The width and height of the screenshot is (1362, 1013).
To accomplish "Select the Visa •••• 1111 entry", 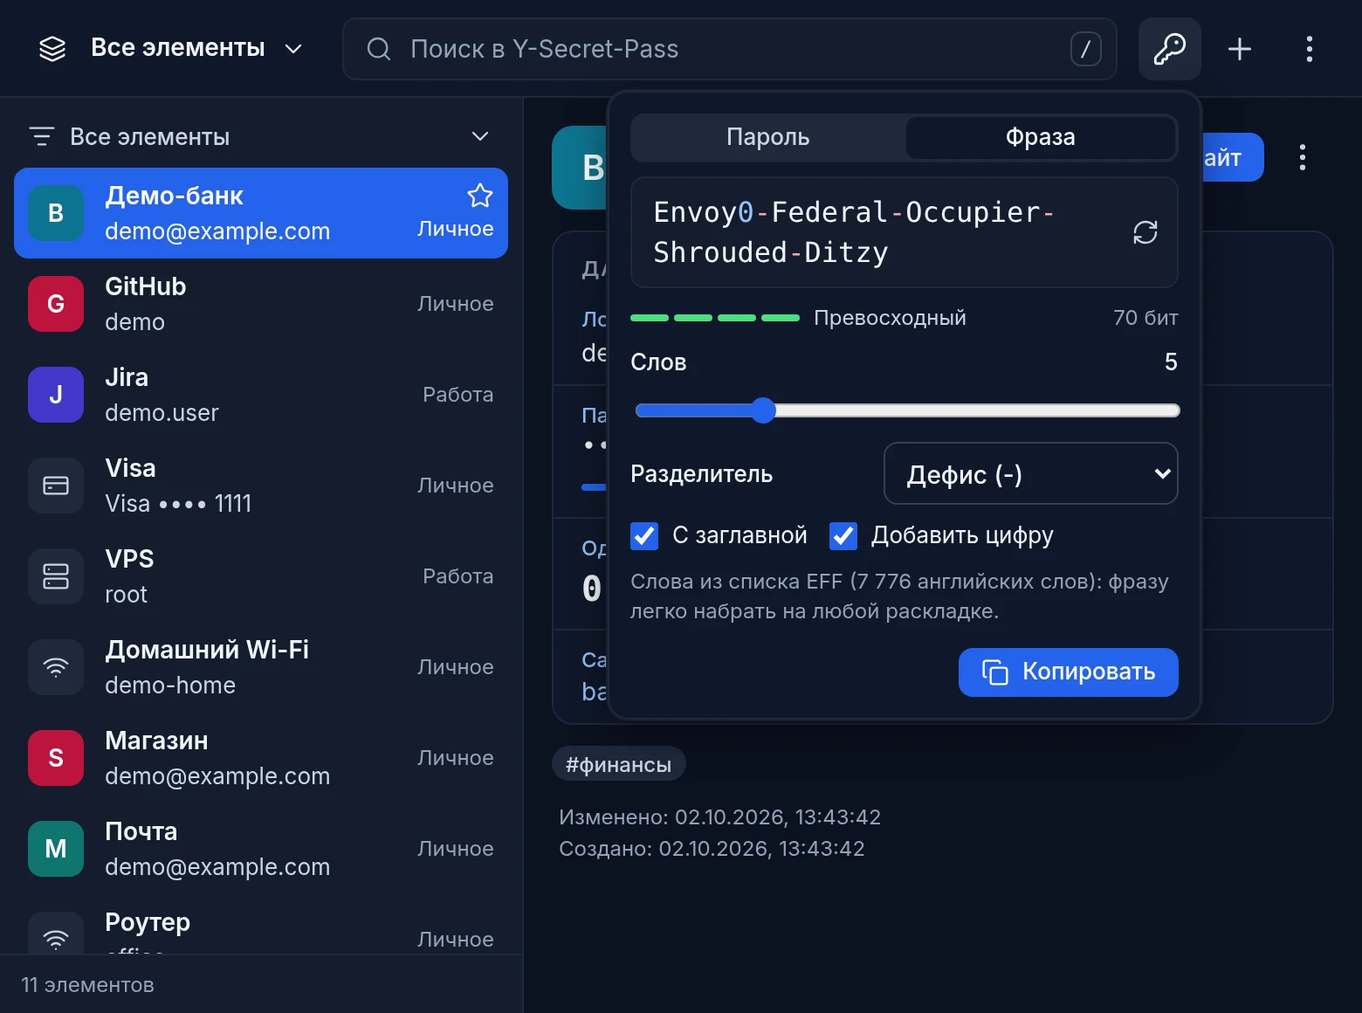I will [261, 486].
